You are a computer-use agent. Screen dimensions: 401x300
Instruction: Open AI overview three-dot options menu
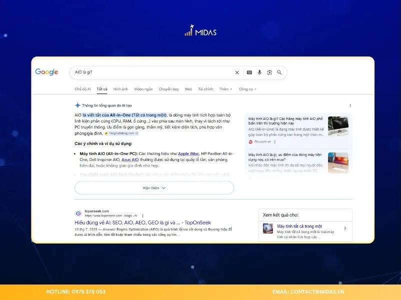tap(350, 105)
